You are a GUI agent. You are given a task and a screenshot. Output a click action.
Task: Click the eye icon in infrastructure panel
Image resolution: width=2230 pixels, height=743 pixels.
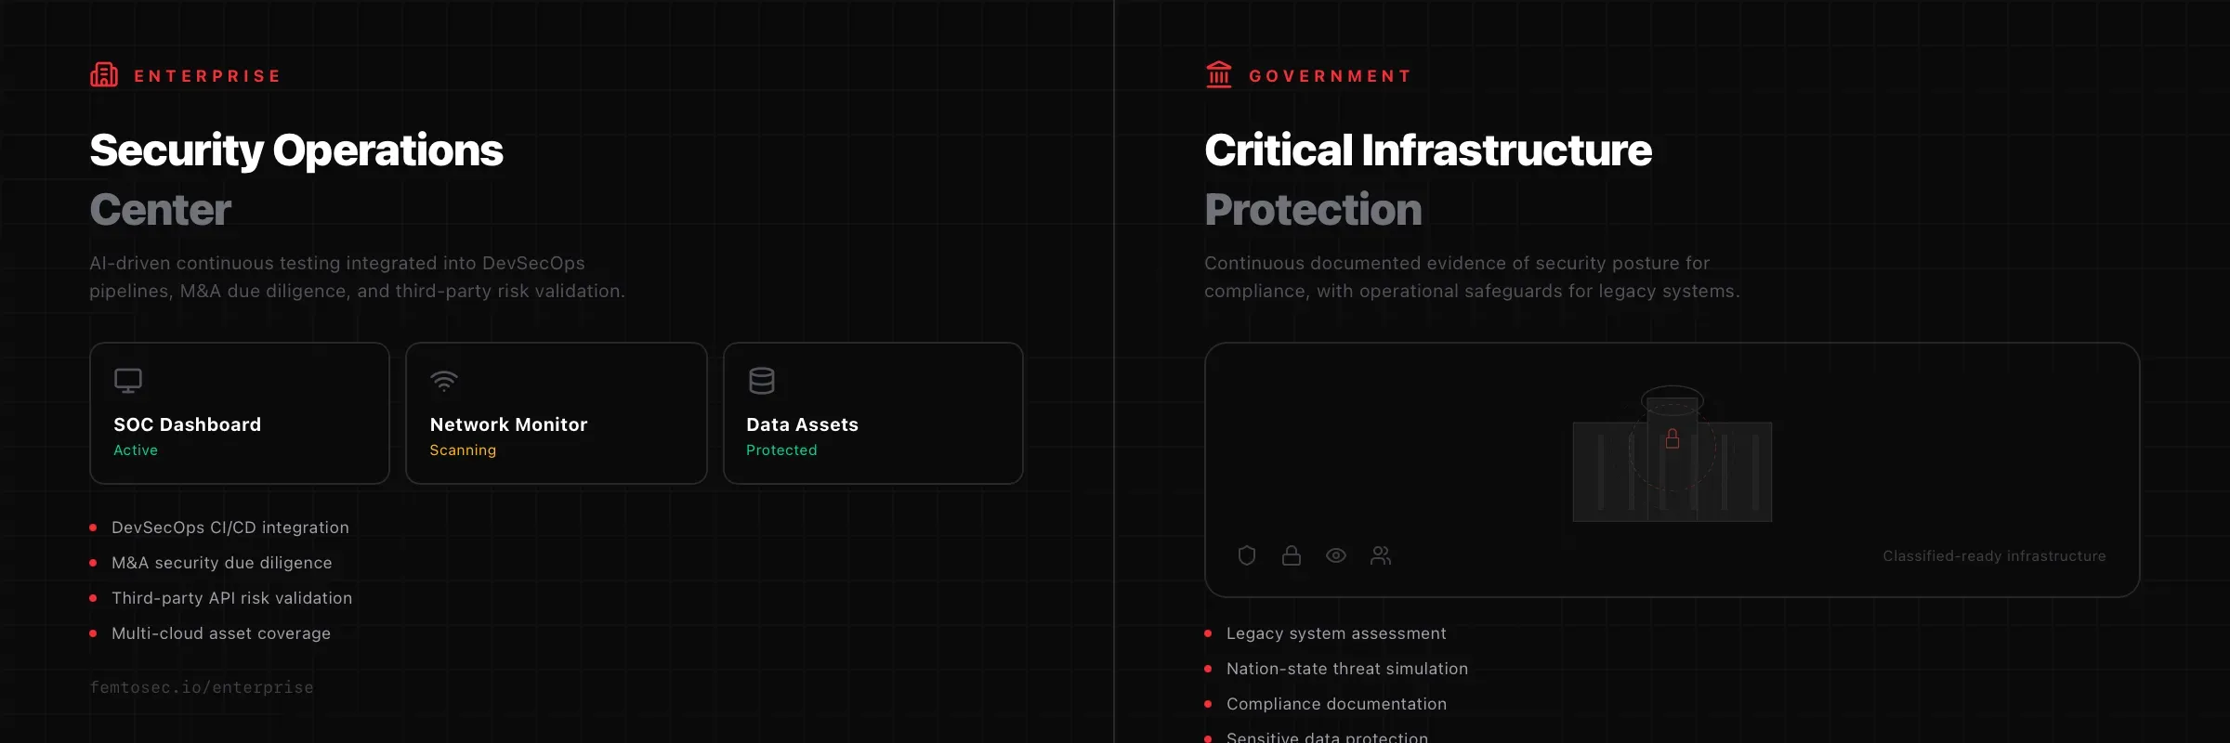click(x=1336, y=555)
